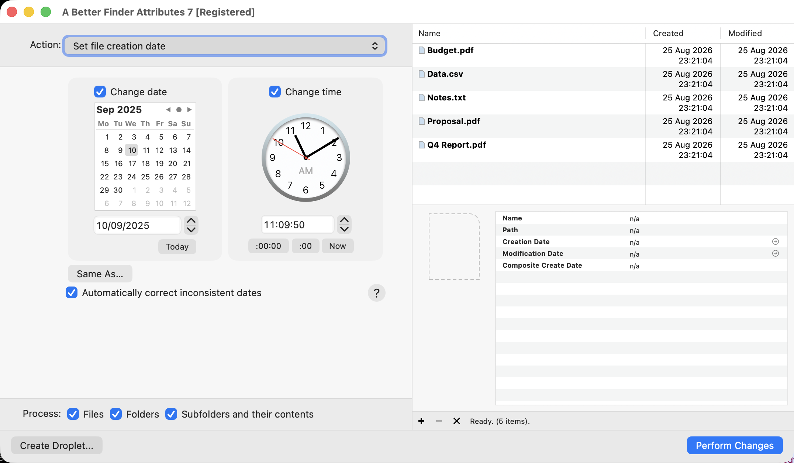Click the Today button
The image size is (794, 463).
tap(177, 247)
